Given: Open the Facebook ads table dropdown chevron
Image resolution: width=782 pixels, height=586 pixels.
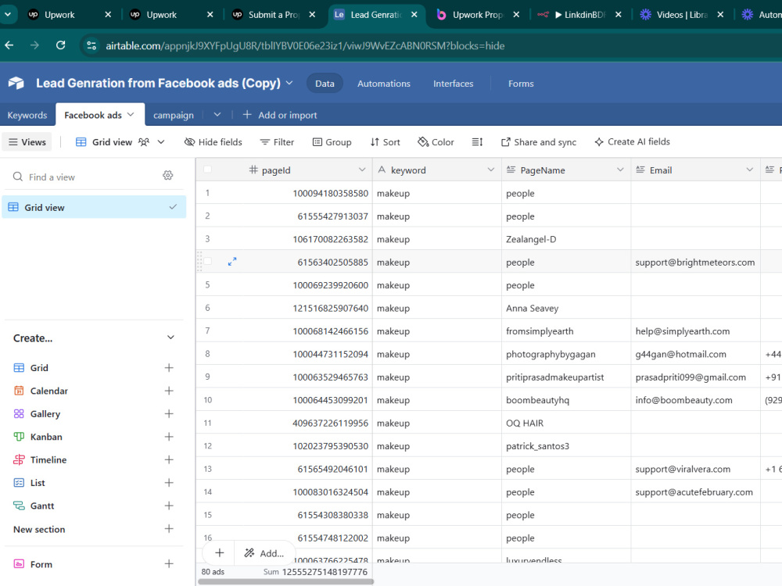Looking at the screenshot, I should point(131,115).
